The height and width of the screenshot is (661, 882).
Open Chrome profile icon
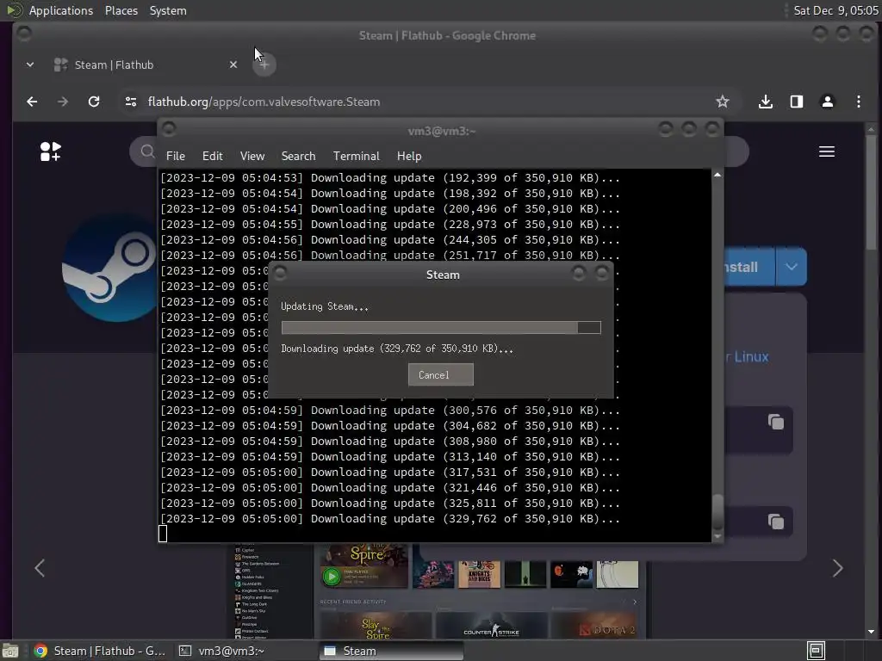(828, 102)
